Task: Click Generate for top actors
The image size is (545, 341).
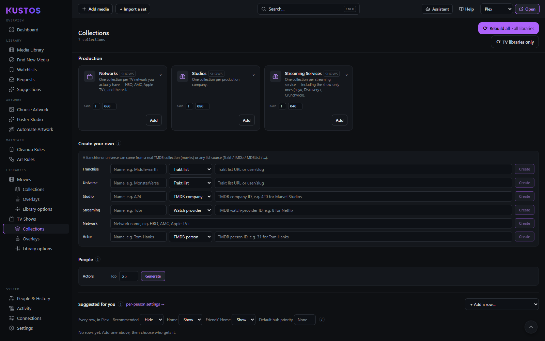Action: (x=153, y=276)
